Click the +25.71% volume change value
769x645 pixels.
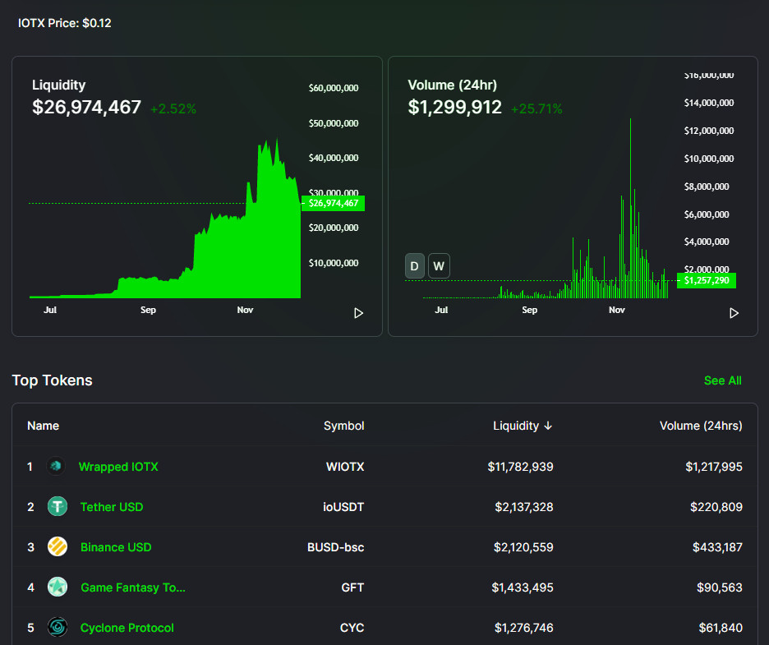tap(536, 109)
